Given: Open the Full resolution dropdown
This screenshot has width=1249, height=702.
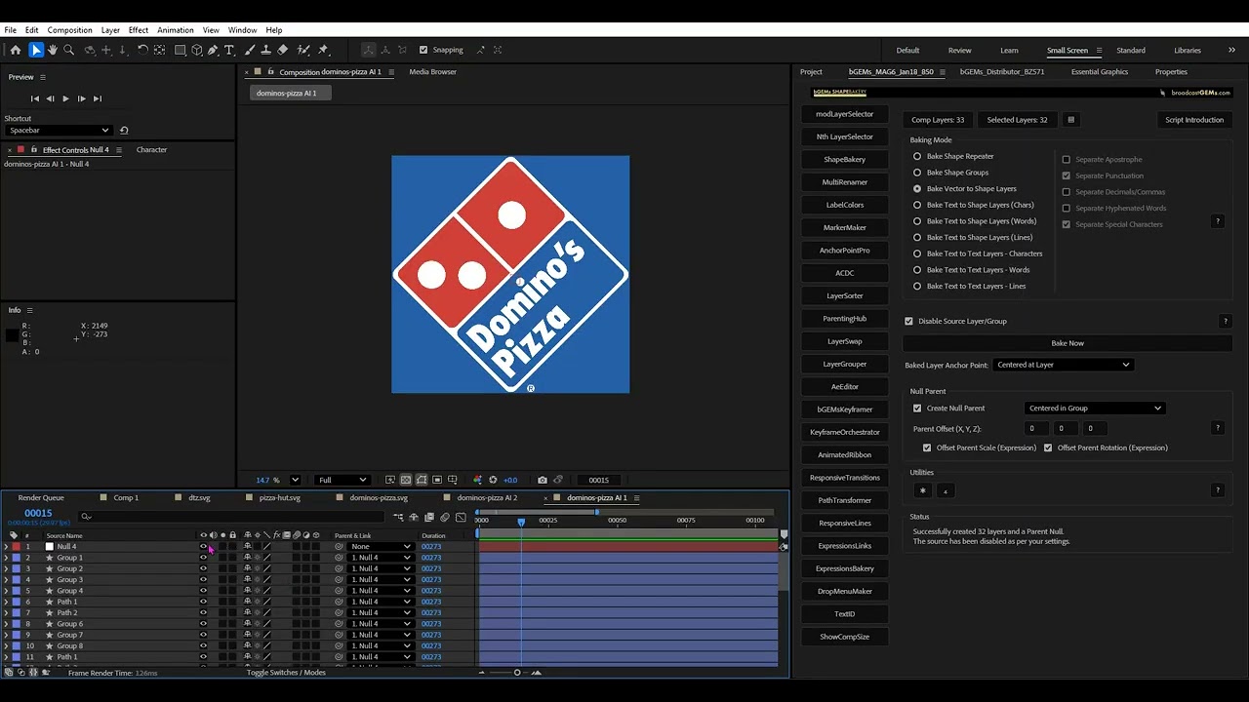Looking at the screenshot, I should [x=342, y=480].
